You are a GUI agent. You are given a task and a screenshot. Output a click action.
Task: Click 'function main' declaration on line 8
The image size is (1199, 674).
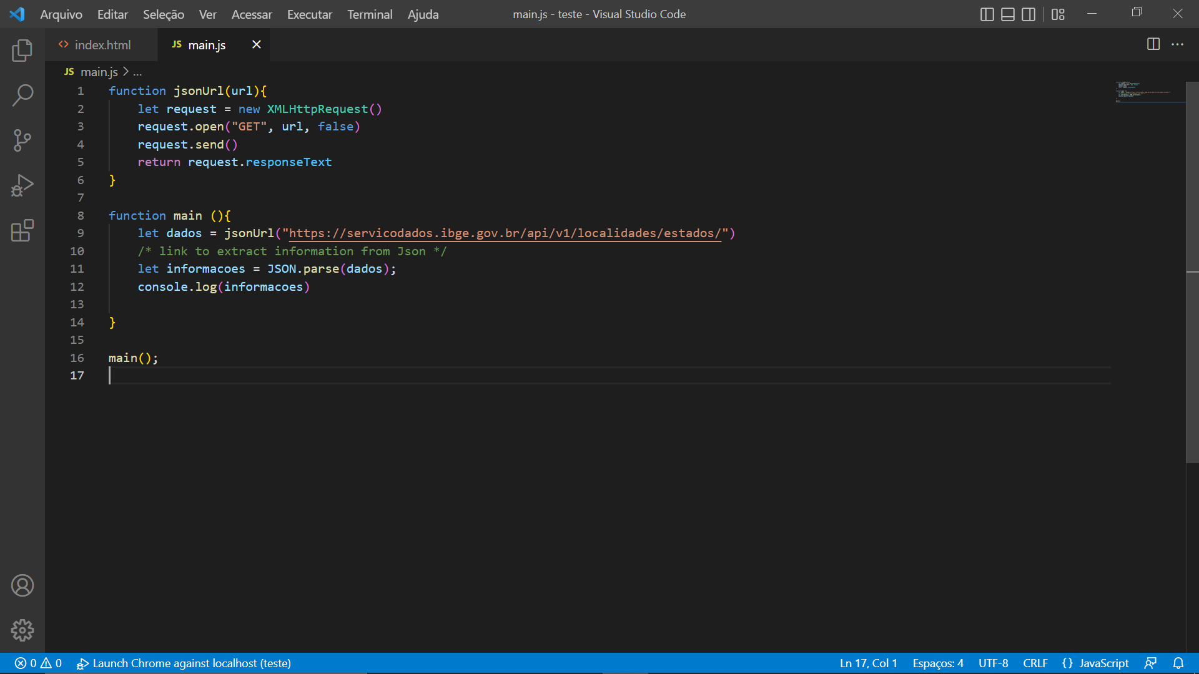[x=155, y=215]
